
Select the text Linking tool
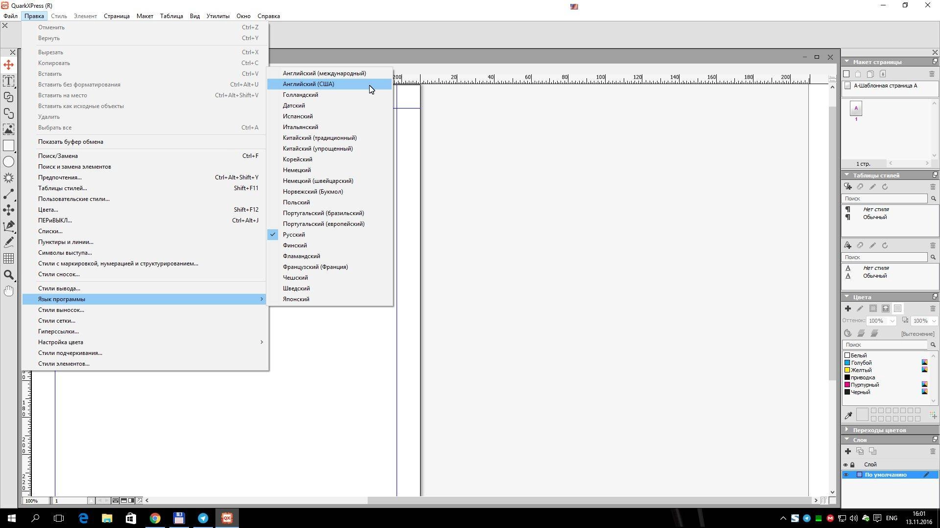[x=8, y=97]
